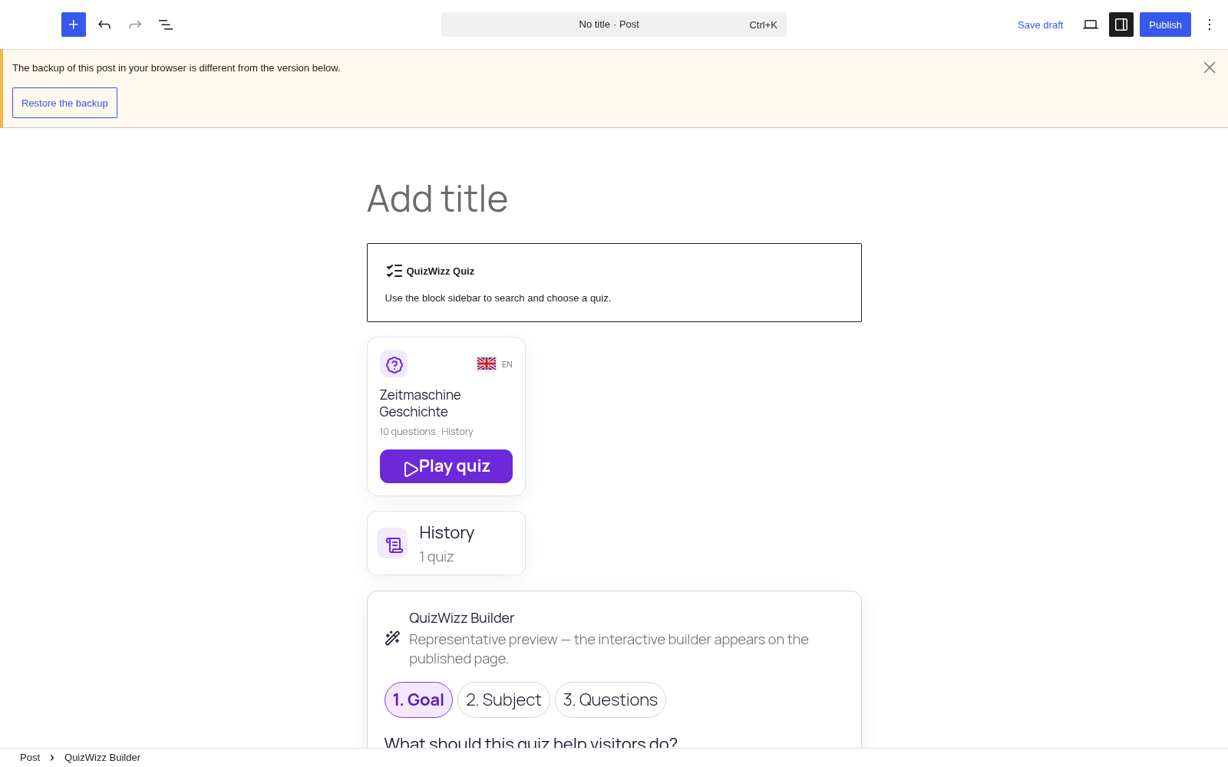
Task: Click the '1 quiz' count text
Action: point(437,557)
